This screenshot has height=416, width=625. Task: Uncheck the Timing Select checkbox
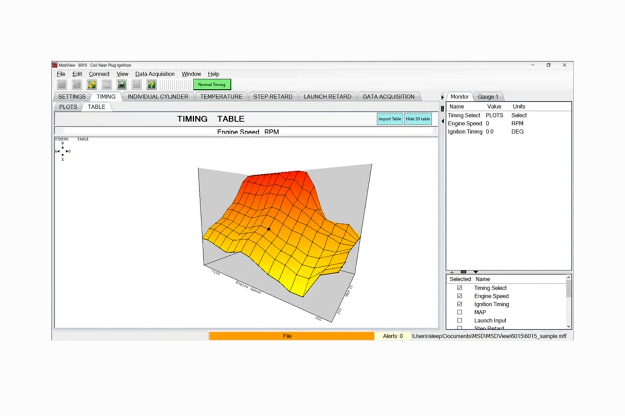pos(459,288)
